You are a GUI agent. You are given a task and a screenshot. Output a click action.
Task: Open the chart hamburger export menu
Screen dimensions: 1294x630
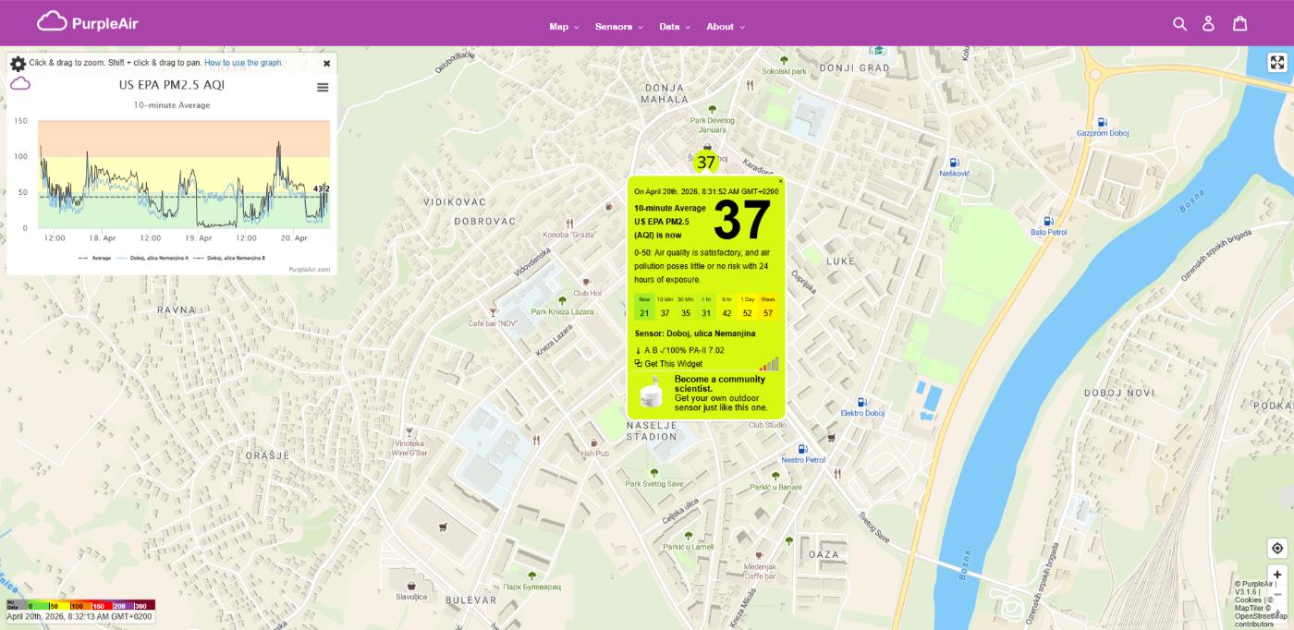coord(322,87)
